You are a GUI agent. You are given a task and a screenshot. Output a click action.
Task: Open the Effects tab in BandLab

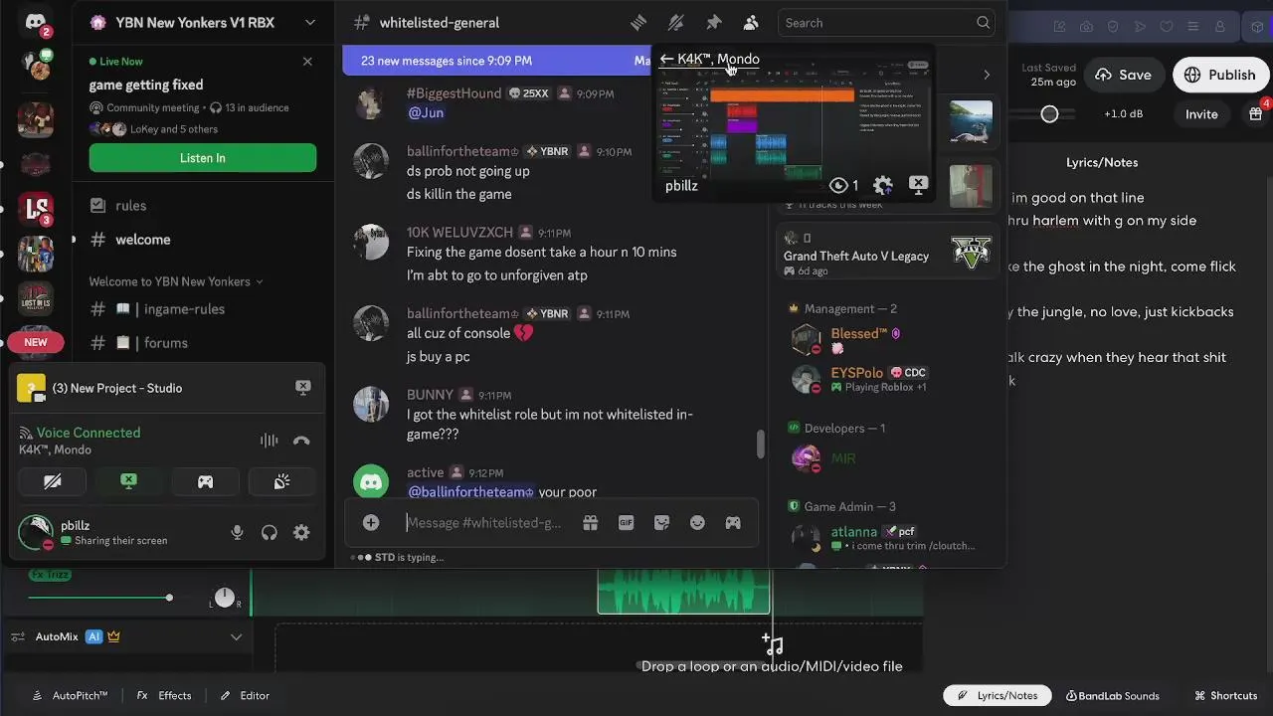(x=164, y=695)
